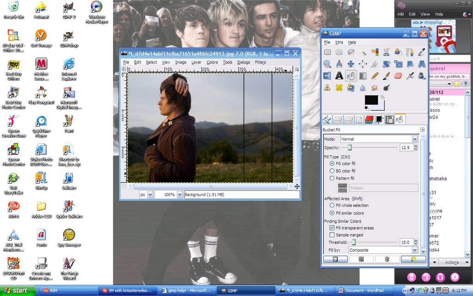473x296 pixels.
Task: Select the Bucket Fill tool
Action: (x=351, y=75)
